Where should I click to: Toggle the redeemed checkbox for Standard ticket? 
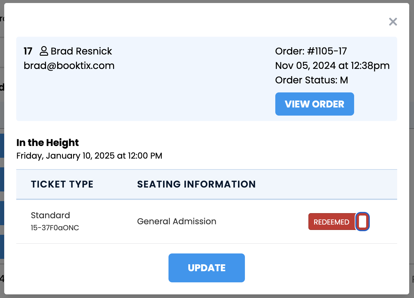tap(363, 222)
